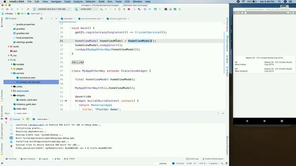Hide the Project panel with the minus icon
This screenshot has height=166, width=296.
(x=56, y=18)
